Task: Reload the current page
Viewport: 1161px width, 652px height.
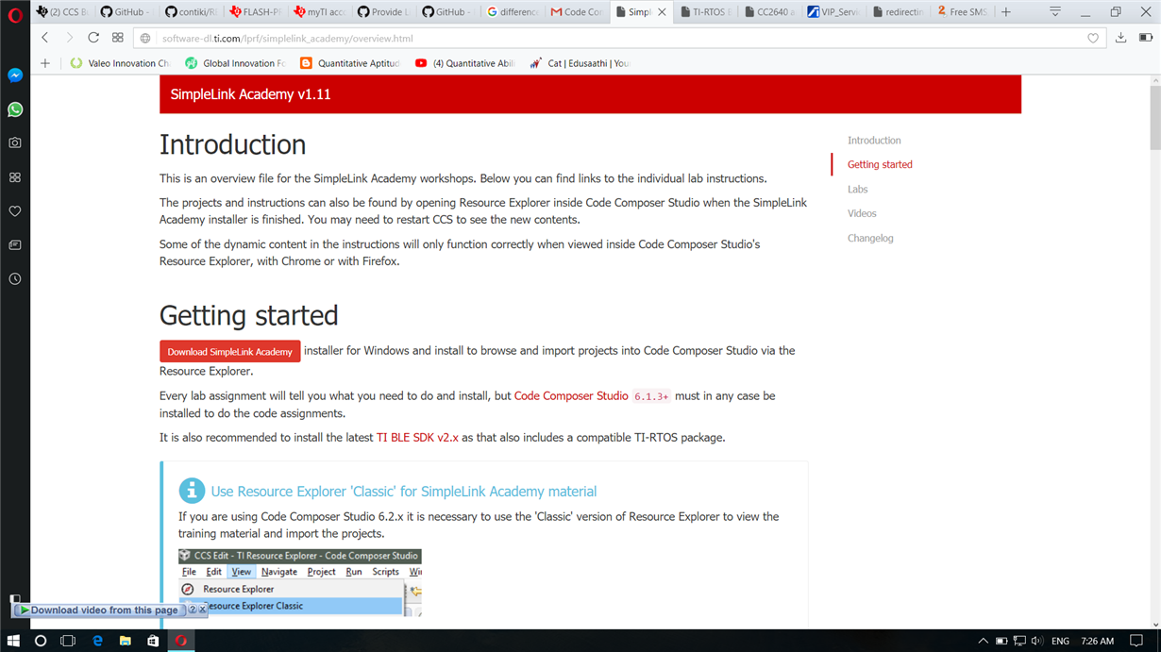Action: (93, 38)
